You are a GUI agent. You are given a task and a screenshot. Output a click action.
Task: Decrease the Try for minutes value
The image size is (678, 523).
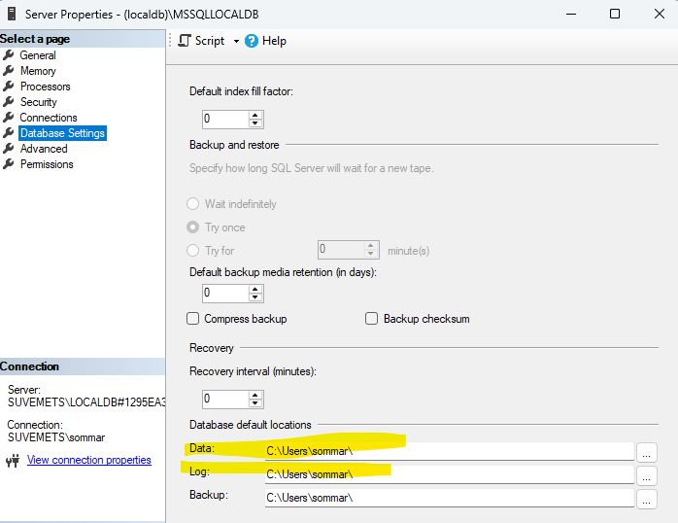click(x=370, y=254)
